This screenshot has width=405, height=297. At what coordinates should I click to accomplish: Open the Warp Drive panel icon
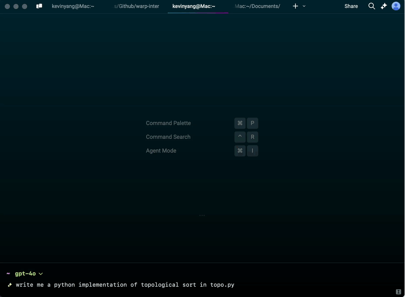39,6
